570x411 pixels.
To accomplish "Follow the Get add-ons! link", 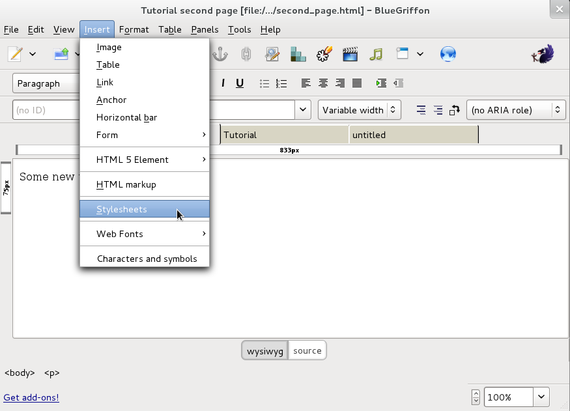I will tap(31, 397).
